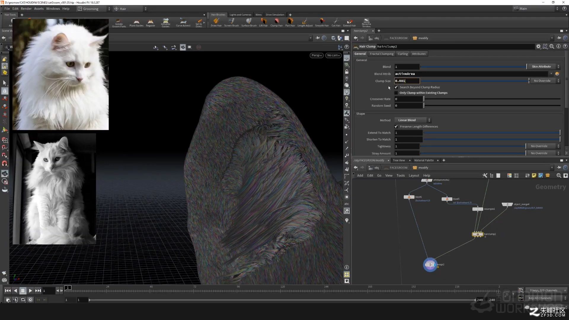This screenshot has height=320, width=569.
Task: Open the network editor Tools menu
Action: coord(400,176)
